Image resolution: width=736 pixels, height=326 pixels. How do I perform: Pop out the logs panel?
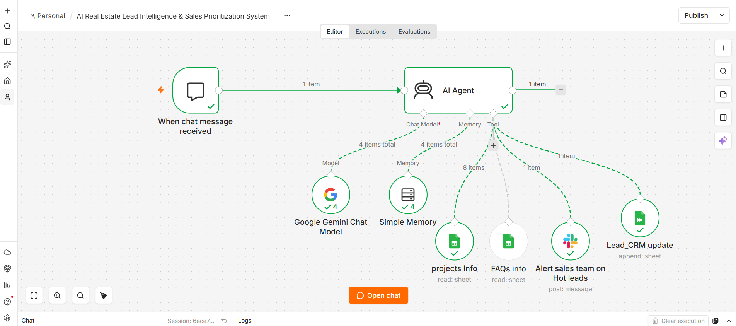pyautogui.click(x=716, y=321)
